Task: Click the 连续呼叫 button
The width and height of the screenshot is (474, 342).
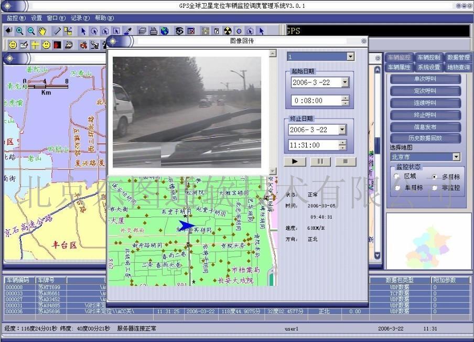Action: click(x=425, y=103)
